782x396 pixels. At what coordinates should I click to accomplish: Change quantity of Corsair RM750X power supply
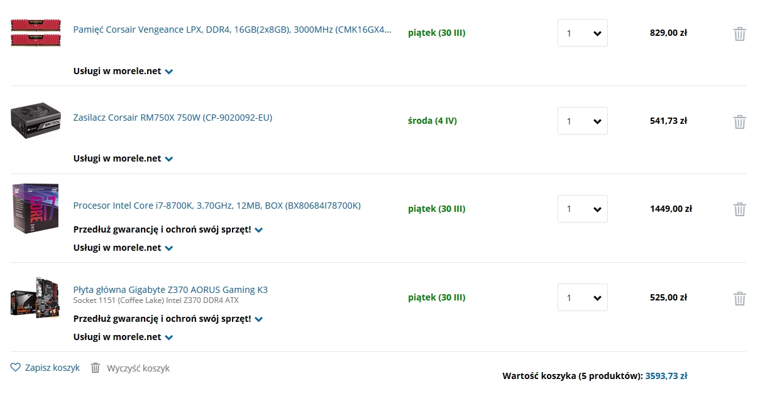pos(583,121)
